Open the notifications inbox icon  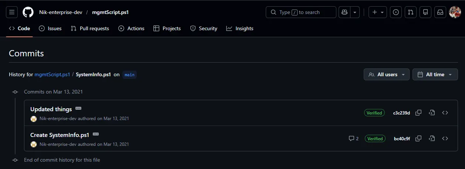[440, 12]
